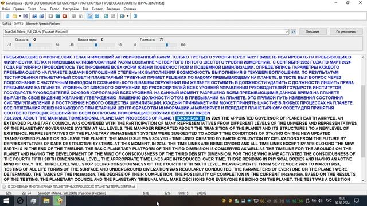Image resolution: width=367 pixels, height=206 pixels.
Task: Click the File Explorer taskbar icon
Action: click(x=46, y=201)
